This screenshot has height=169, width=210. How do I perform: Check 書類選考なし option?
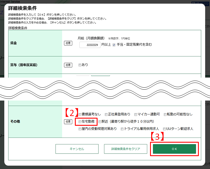click(x=80, y=115)
